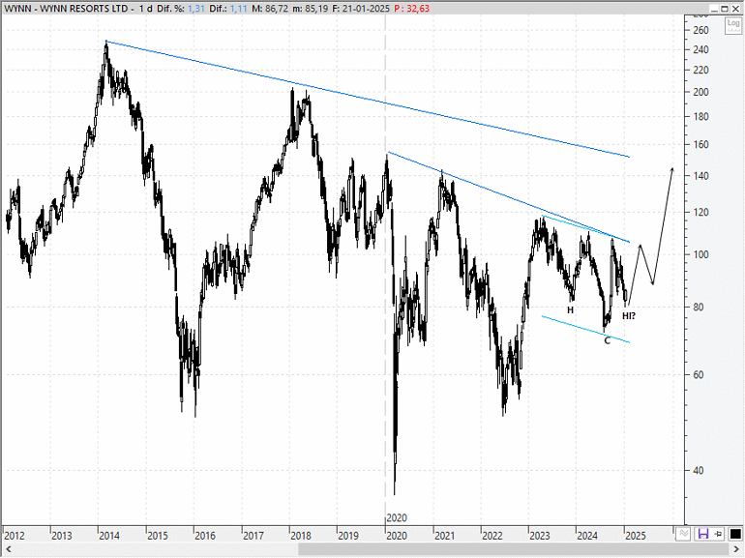Minimize the WYNN chart window
745x558 pixels.
(x=715, y=9)
